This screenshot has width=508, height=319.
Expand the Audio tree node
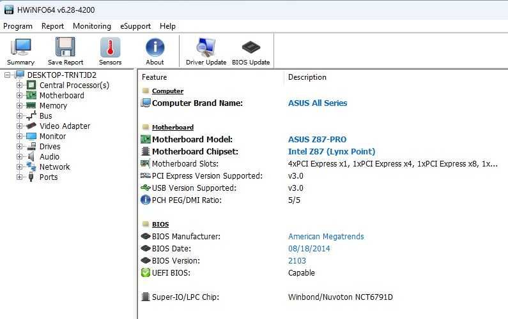[19, 156]
